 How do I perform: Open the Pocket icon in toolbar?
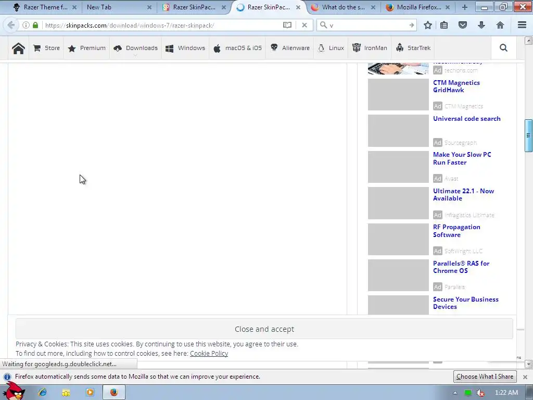463,25
